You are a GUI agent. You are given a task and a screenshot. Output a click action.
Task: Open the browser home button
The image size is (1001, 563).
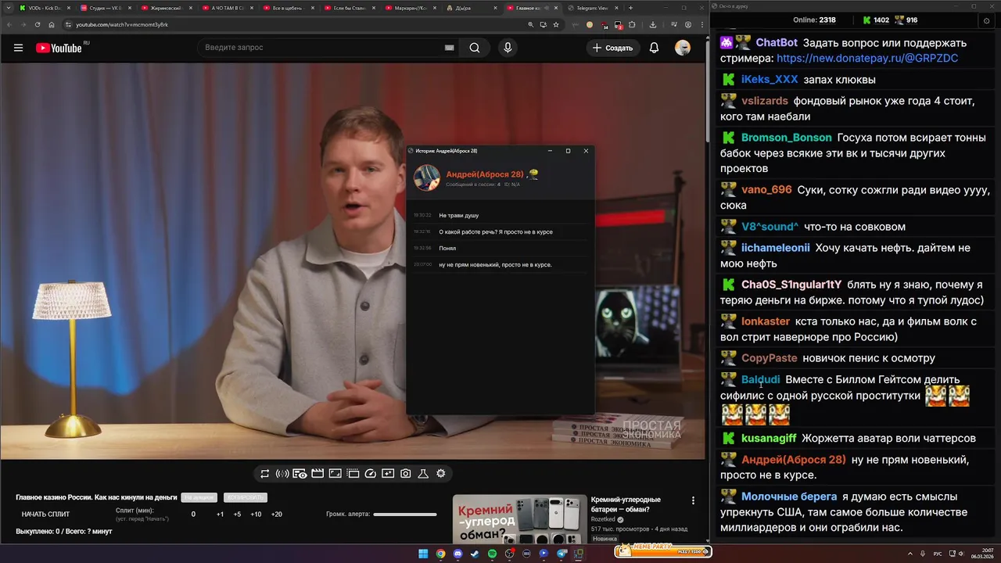click(52, 24)
